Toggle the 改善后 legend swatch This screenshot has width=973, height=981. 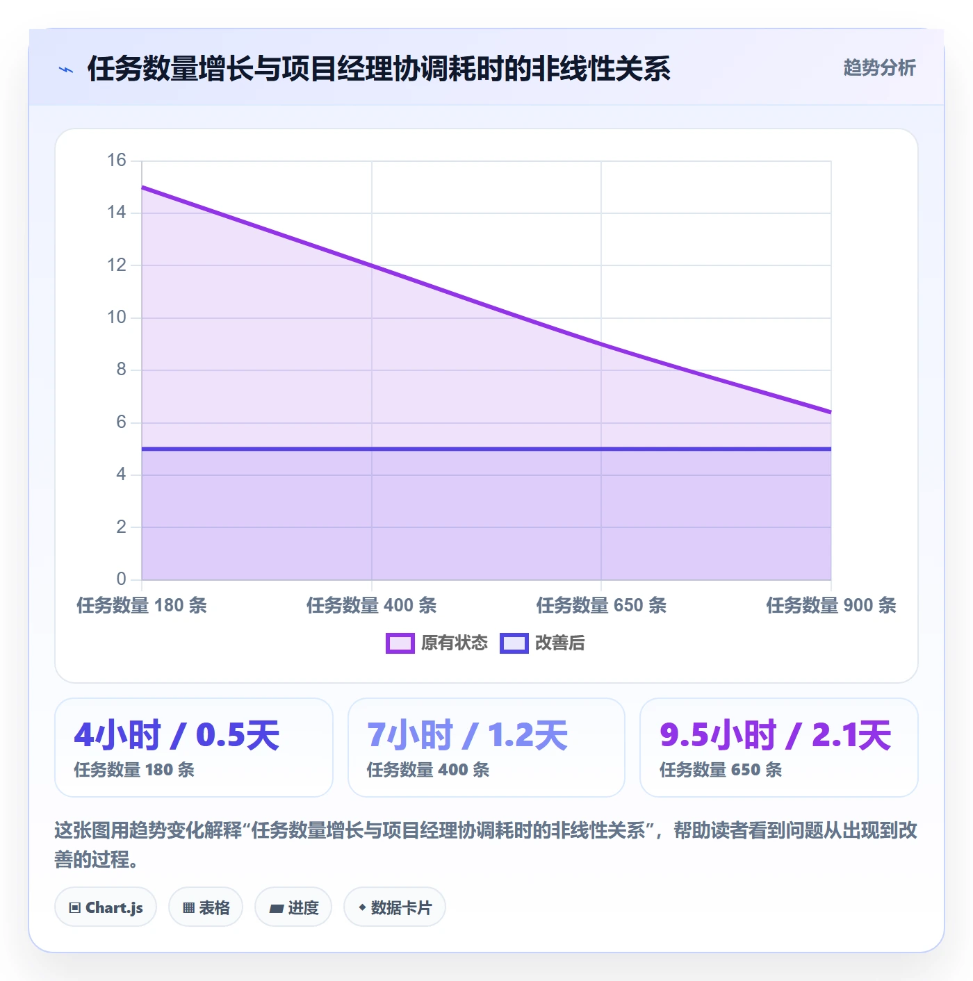click(x=514, y=643)
